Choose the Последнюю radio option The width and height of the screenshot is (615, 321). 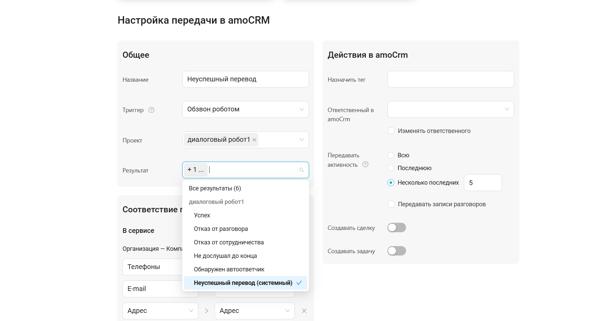pyautogui.click(x=391, y=168)
